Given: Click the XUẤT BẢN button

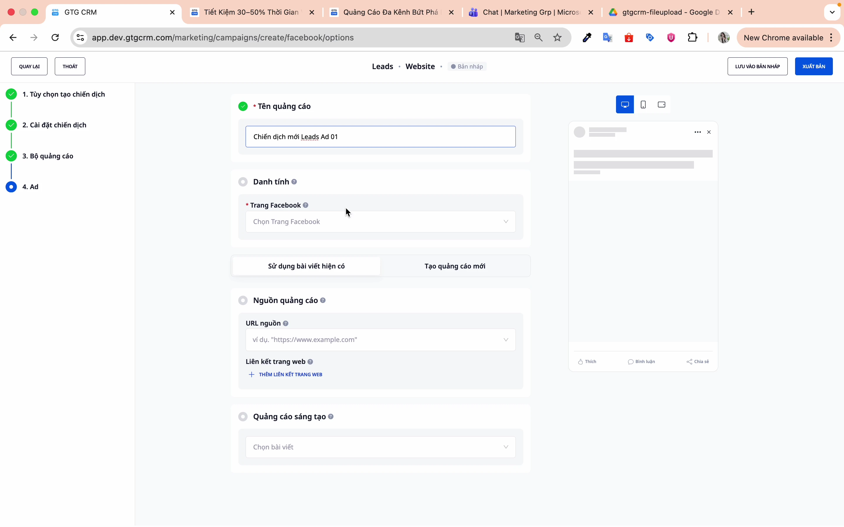Looking at the screenshot, I should pyautogui.click(x=814, y=66).
